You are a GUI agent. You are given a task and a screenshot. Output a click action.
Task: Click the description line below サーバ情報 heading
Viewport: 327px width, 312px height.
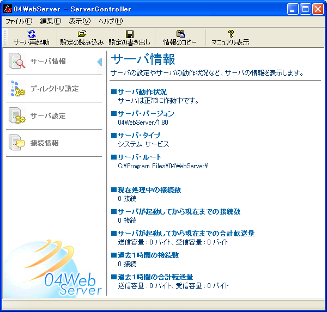pyautogui.click(x=207, y=73)
